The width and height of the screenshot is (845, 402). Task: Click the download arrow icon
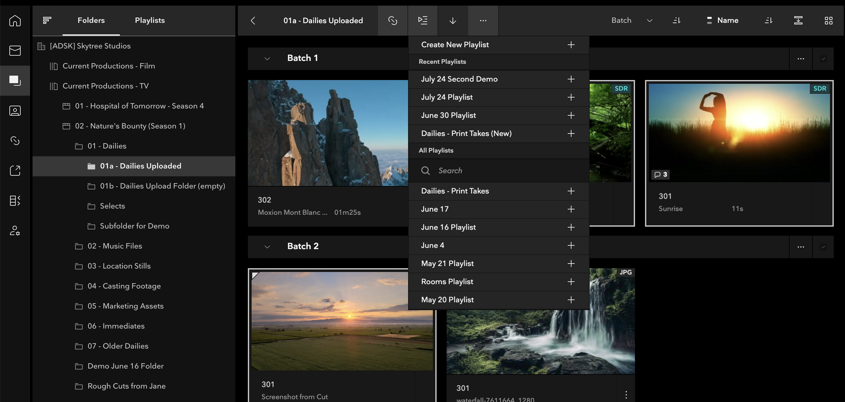tap(453, 20)
